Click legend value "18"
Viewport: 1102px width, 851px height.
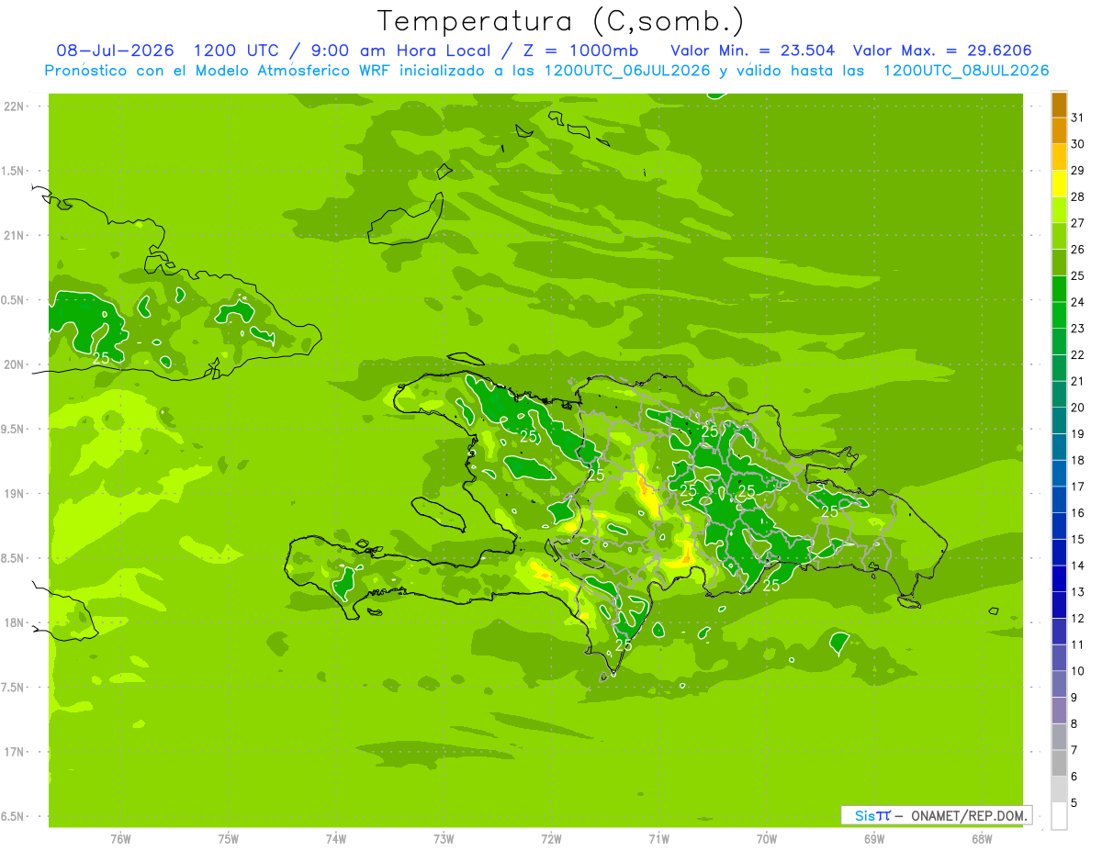(x=1078, y=460)
